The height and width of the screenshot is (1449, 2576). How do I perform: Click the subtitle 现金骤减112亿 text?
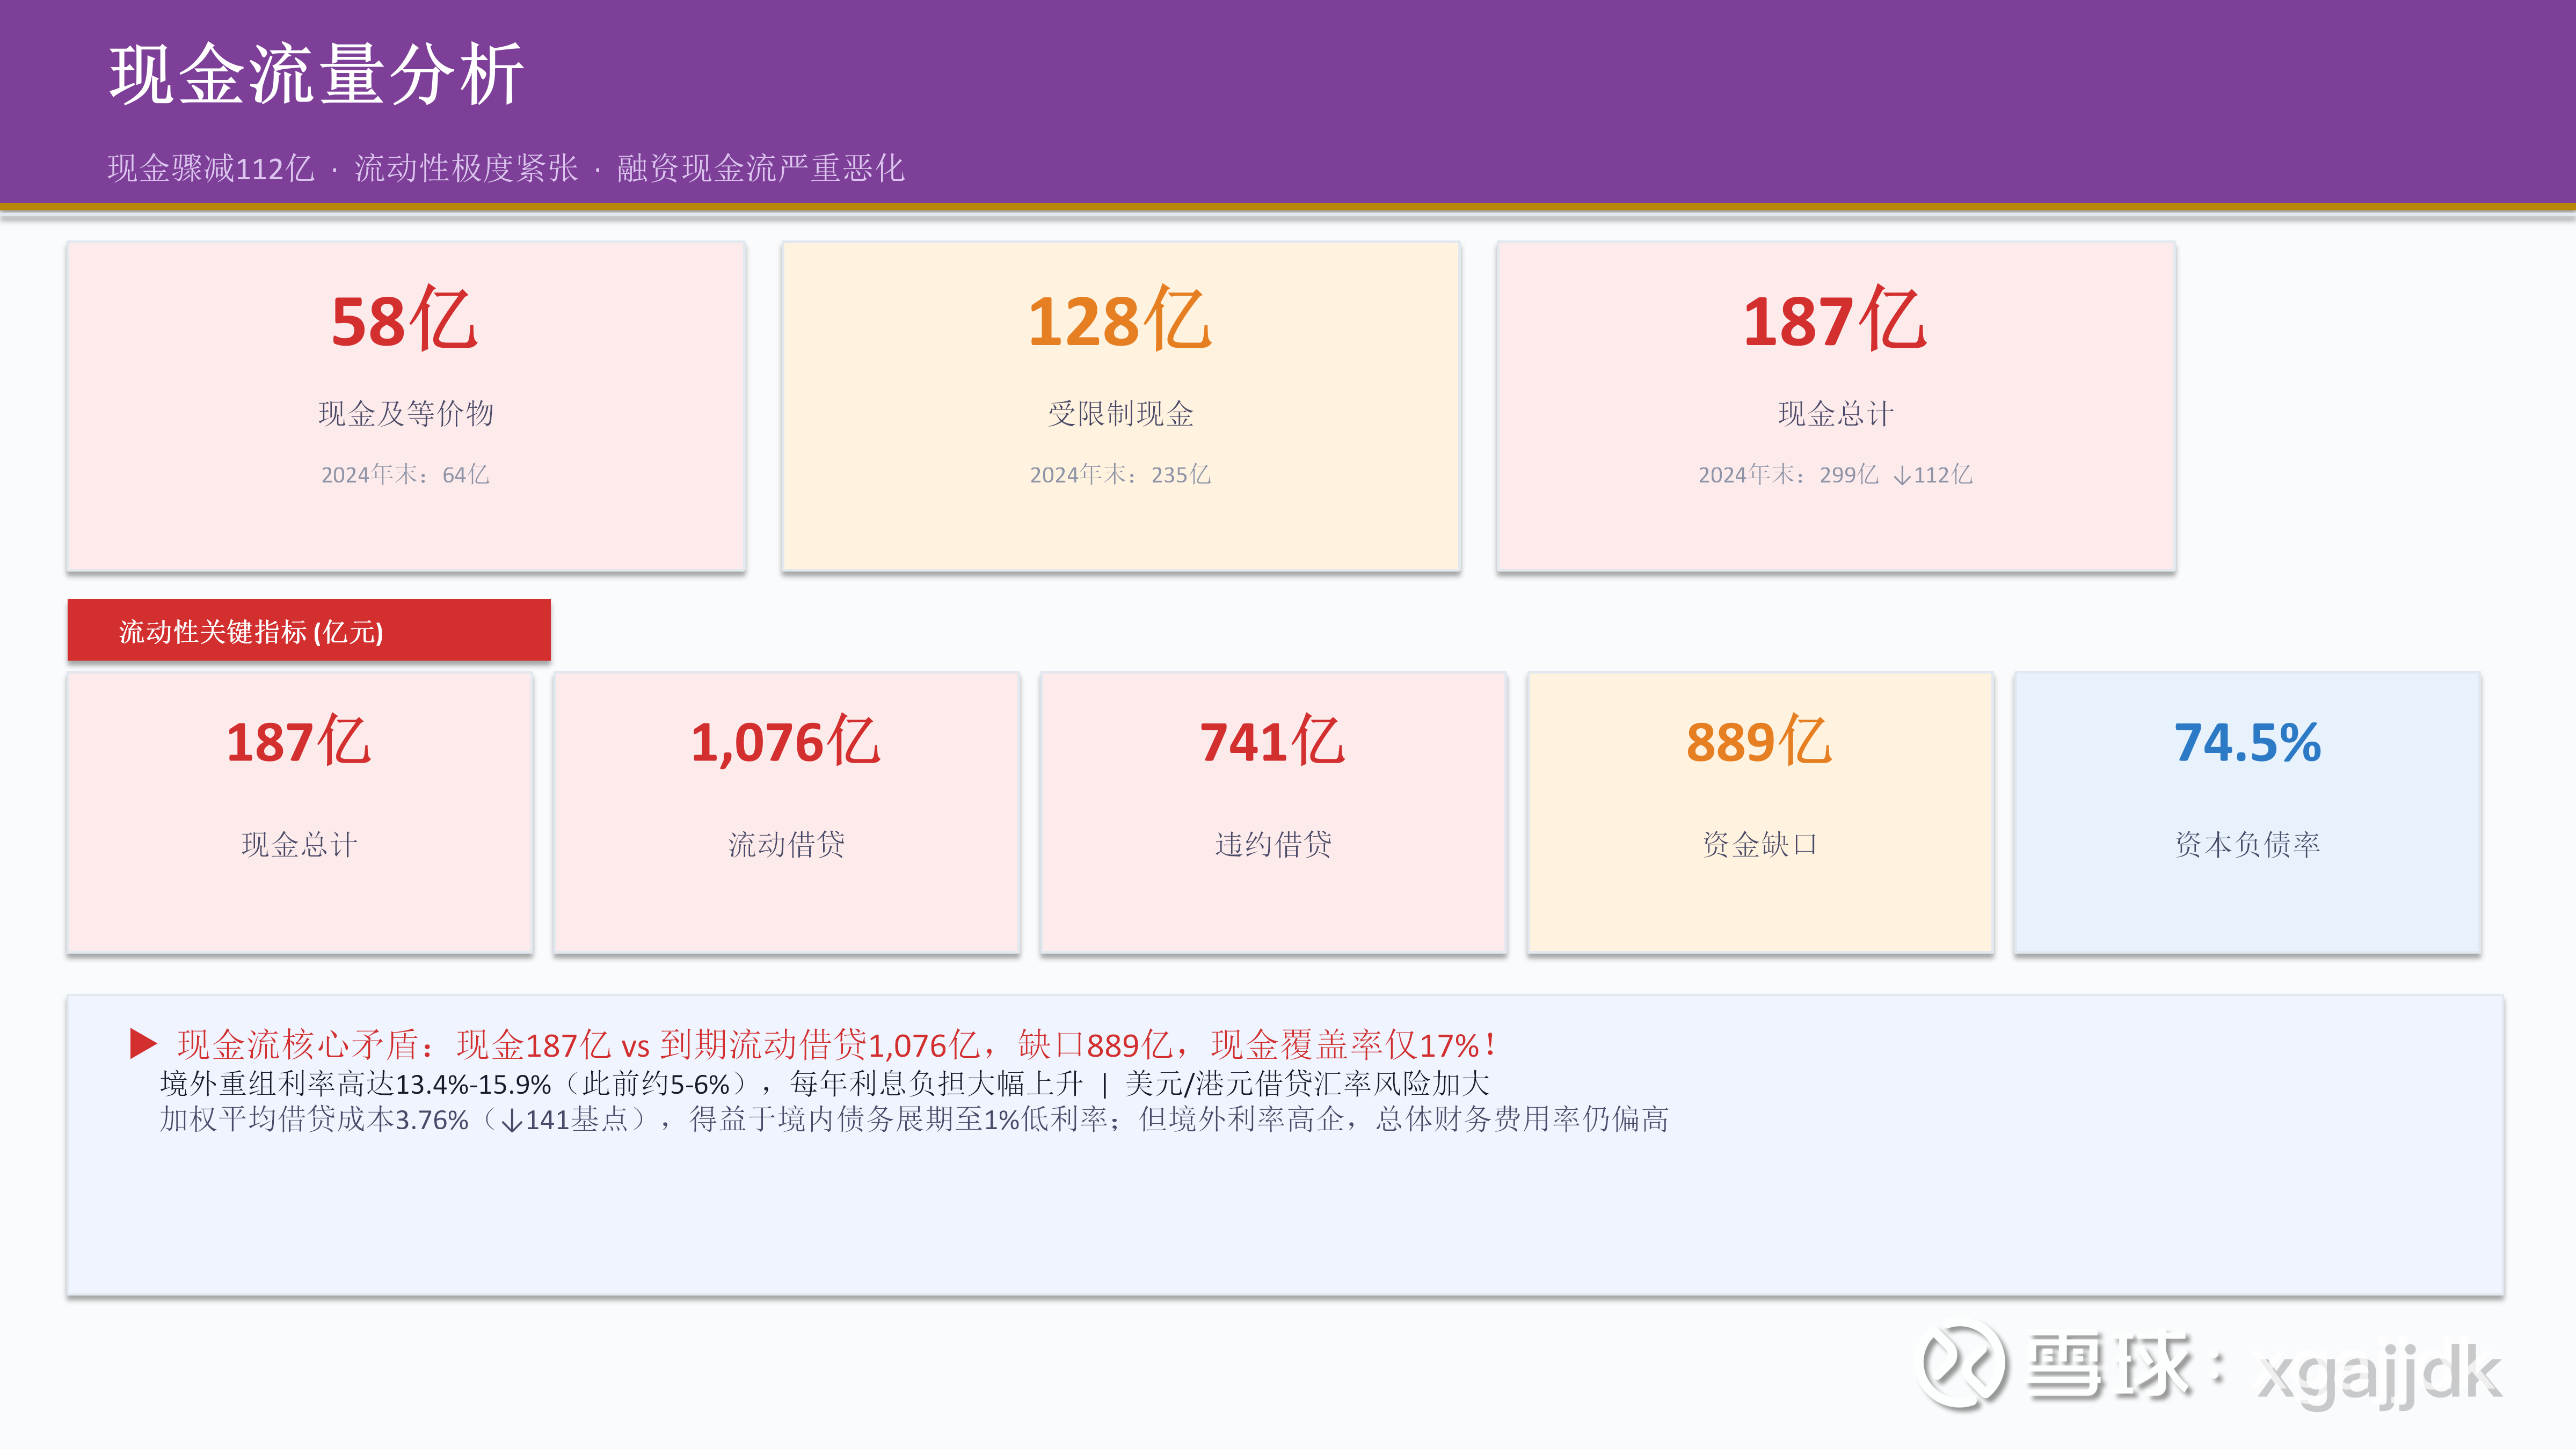click(x=211, y=168)
